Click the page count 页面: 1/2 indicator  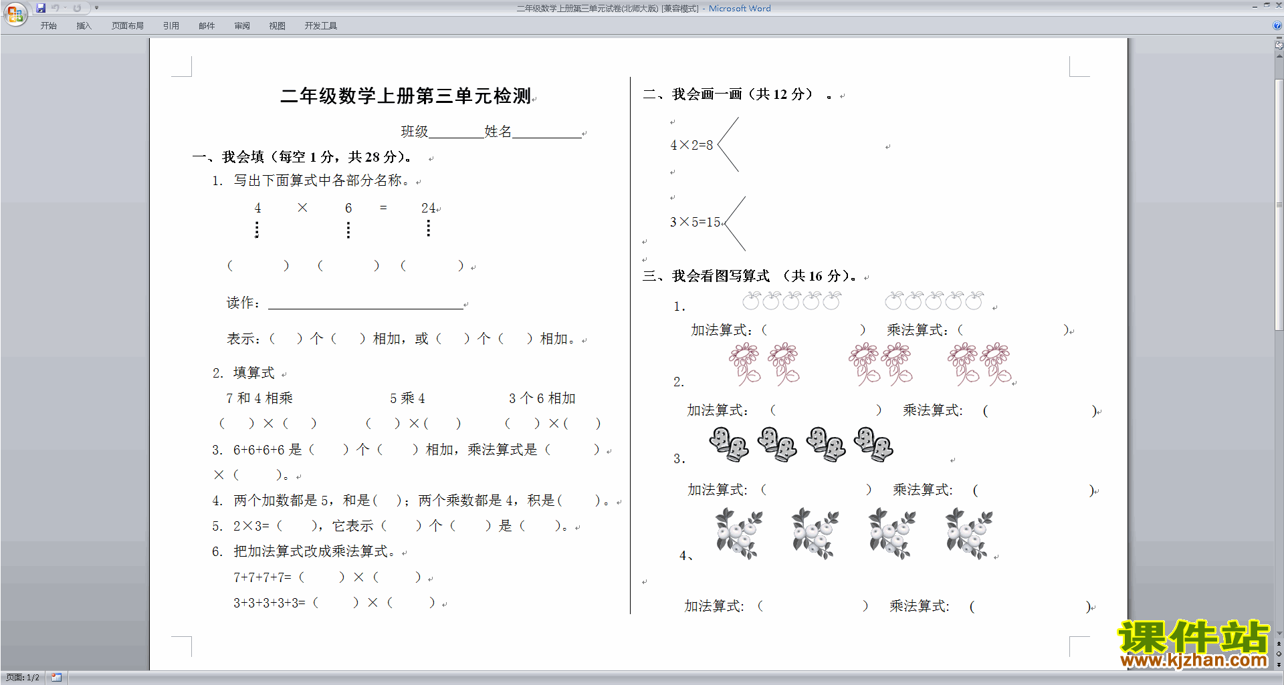point(23,678)
